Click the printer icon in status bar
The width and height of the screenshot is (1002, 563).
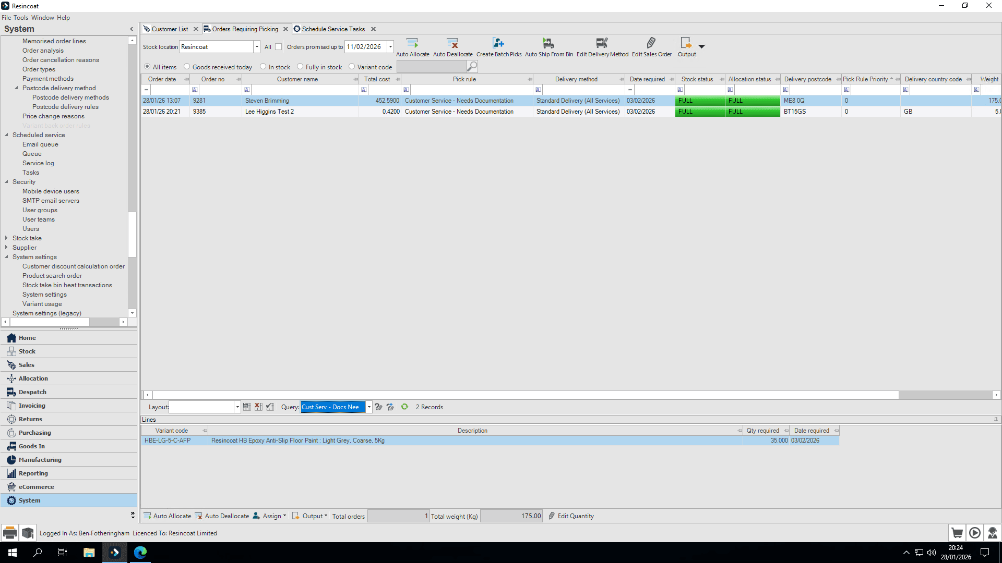click(10, 533)
